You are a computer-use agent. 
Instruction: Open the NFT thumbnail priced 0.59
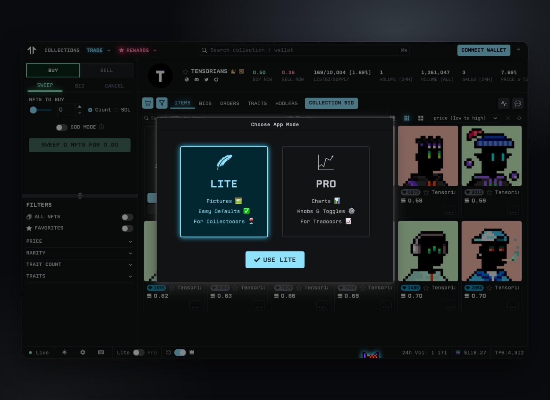[x=492, y=156]
